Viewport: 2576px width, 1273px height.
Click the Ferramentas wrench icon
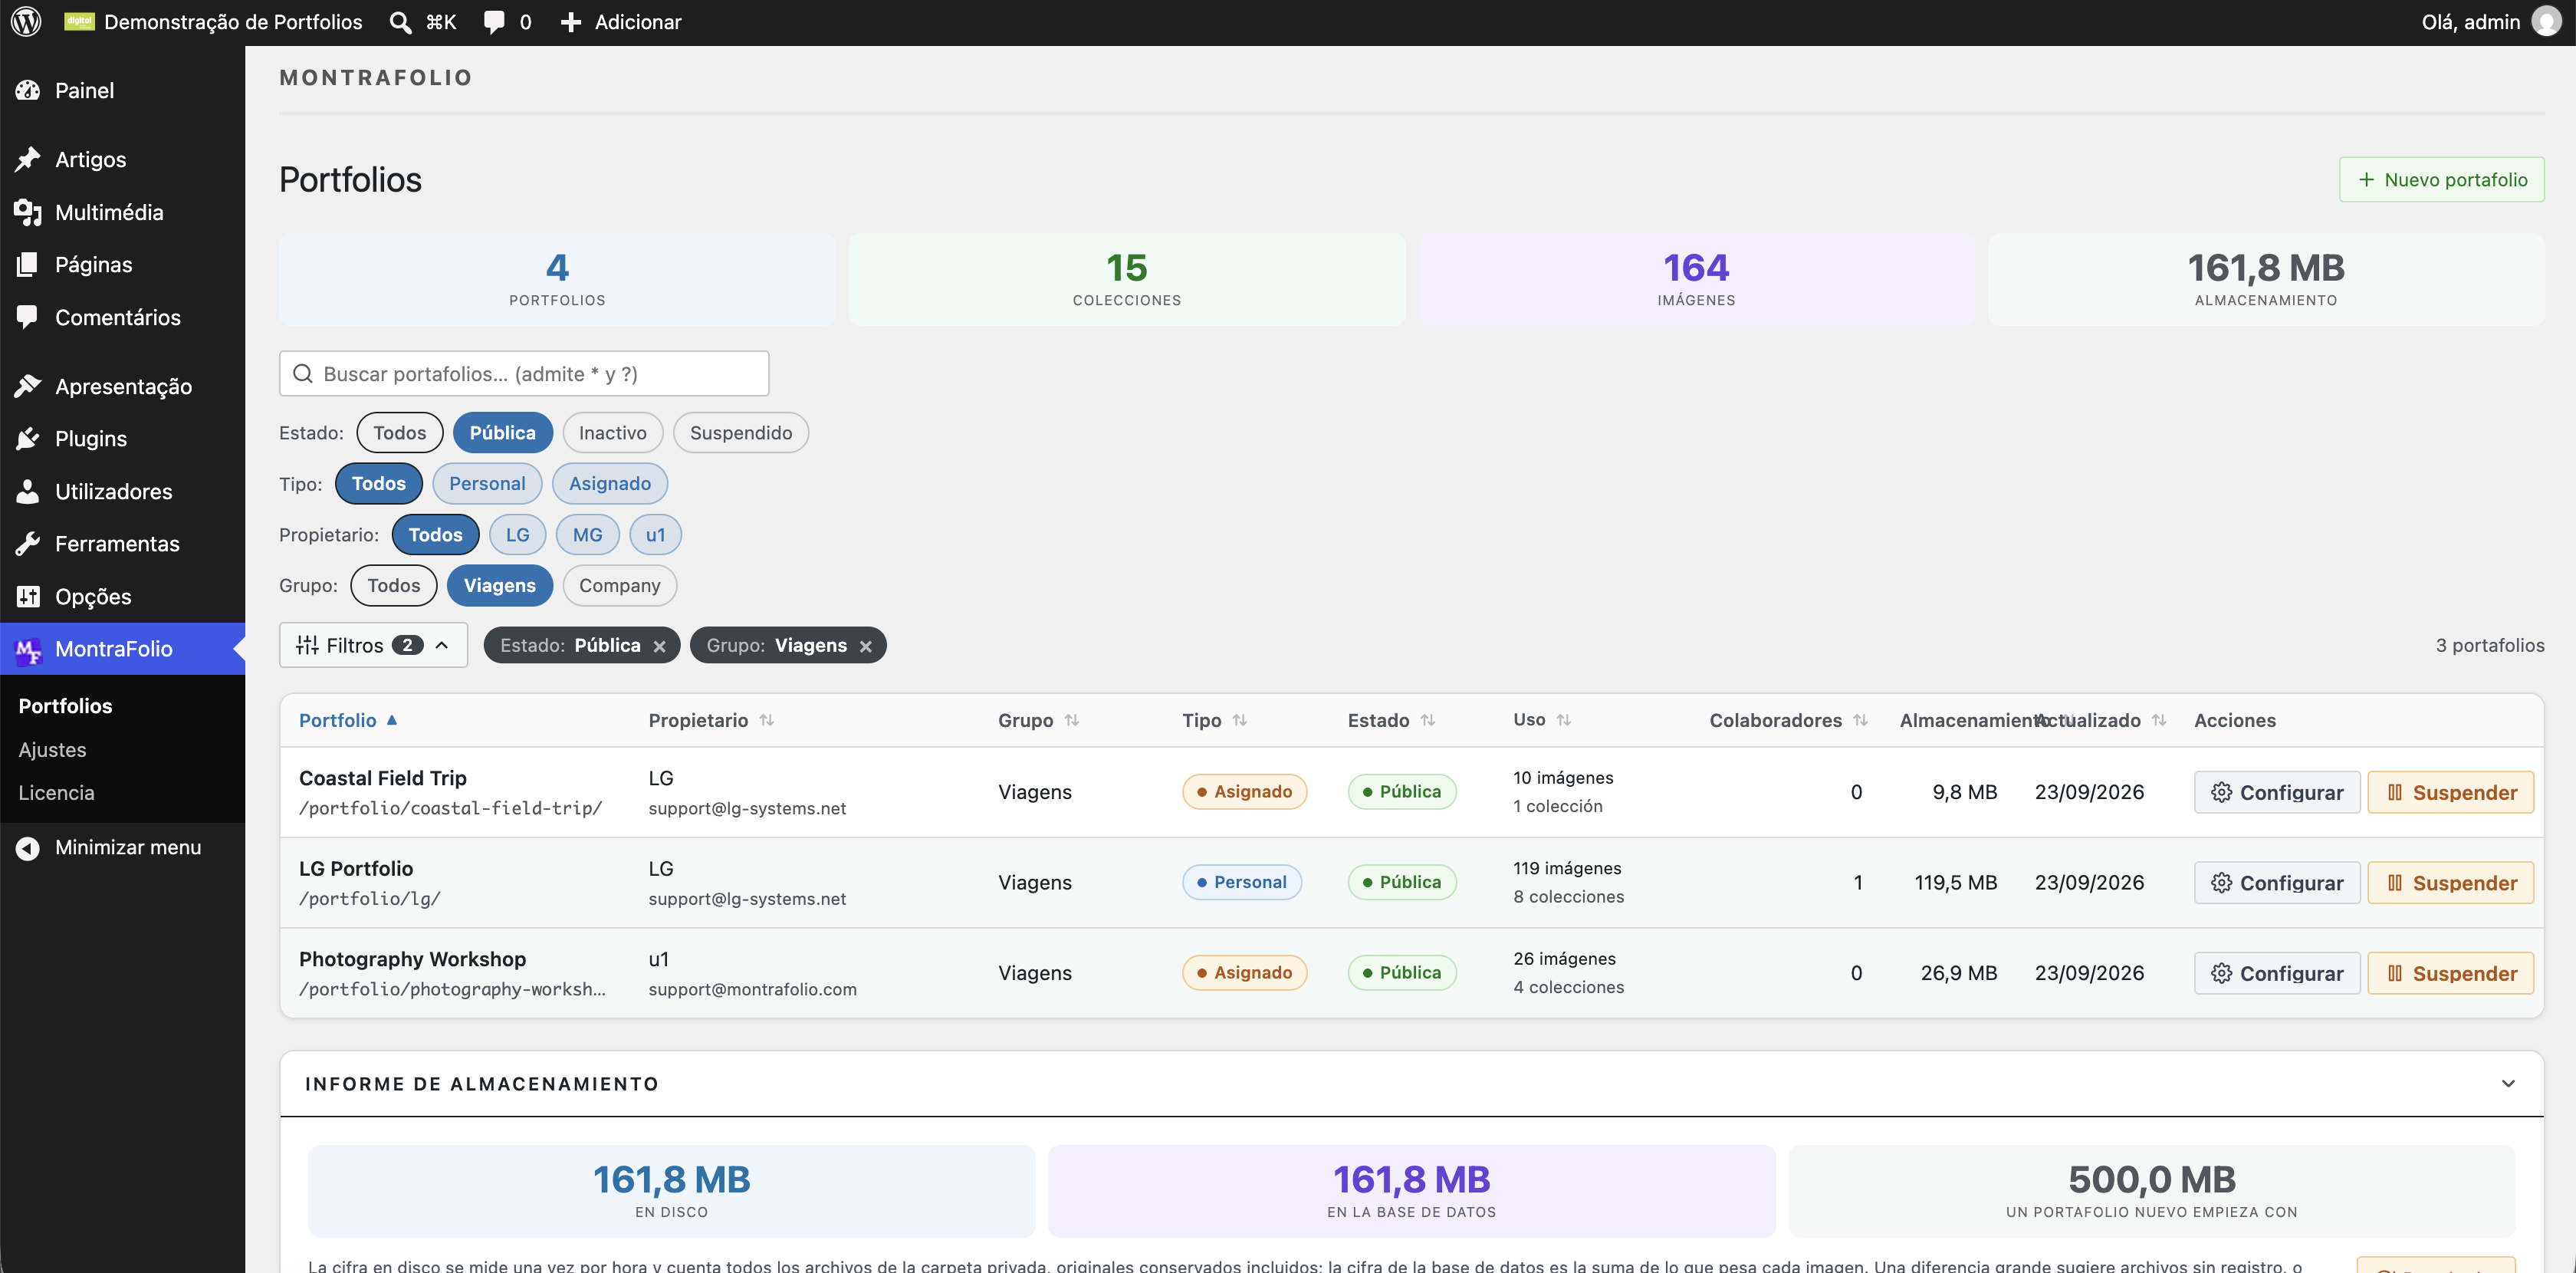(x=28, y=543)
